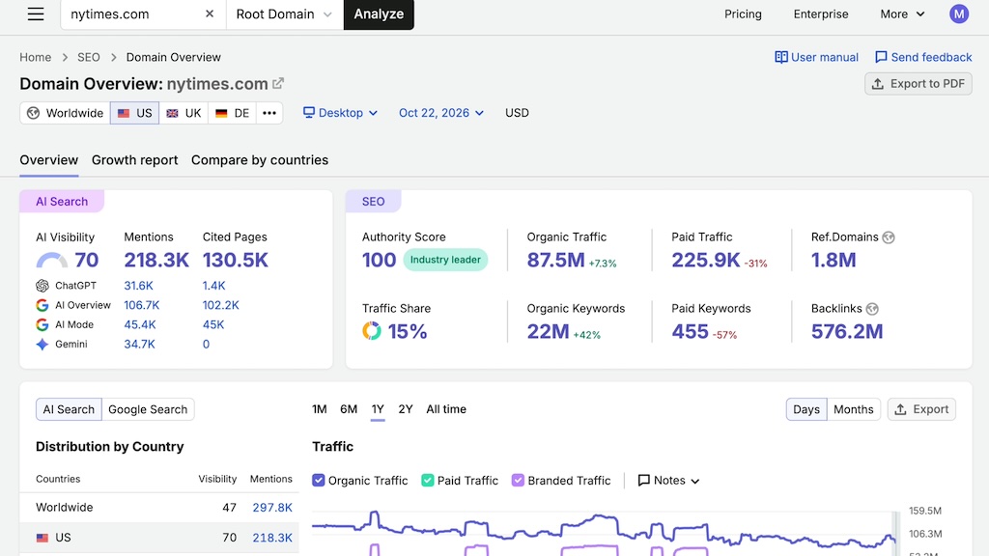Image resolution: width=989 pixels, height=556 pixels.
Task: Open the User manual link
Action: tap(816, 57)
